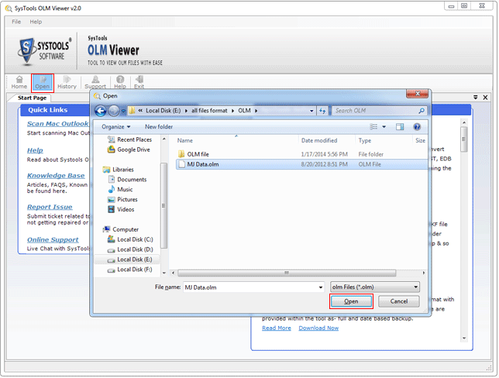This screenshot has width=499, height=378.
Task: Toggle the preview pane icon
Action: point(400,127)
